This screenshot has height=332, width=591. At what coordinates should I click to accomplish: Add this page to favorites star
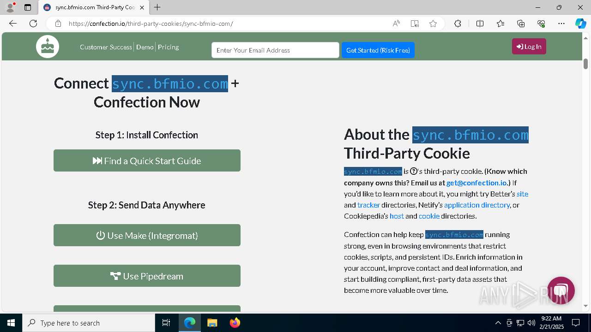coord(433,24)
